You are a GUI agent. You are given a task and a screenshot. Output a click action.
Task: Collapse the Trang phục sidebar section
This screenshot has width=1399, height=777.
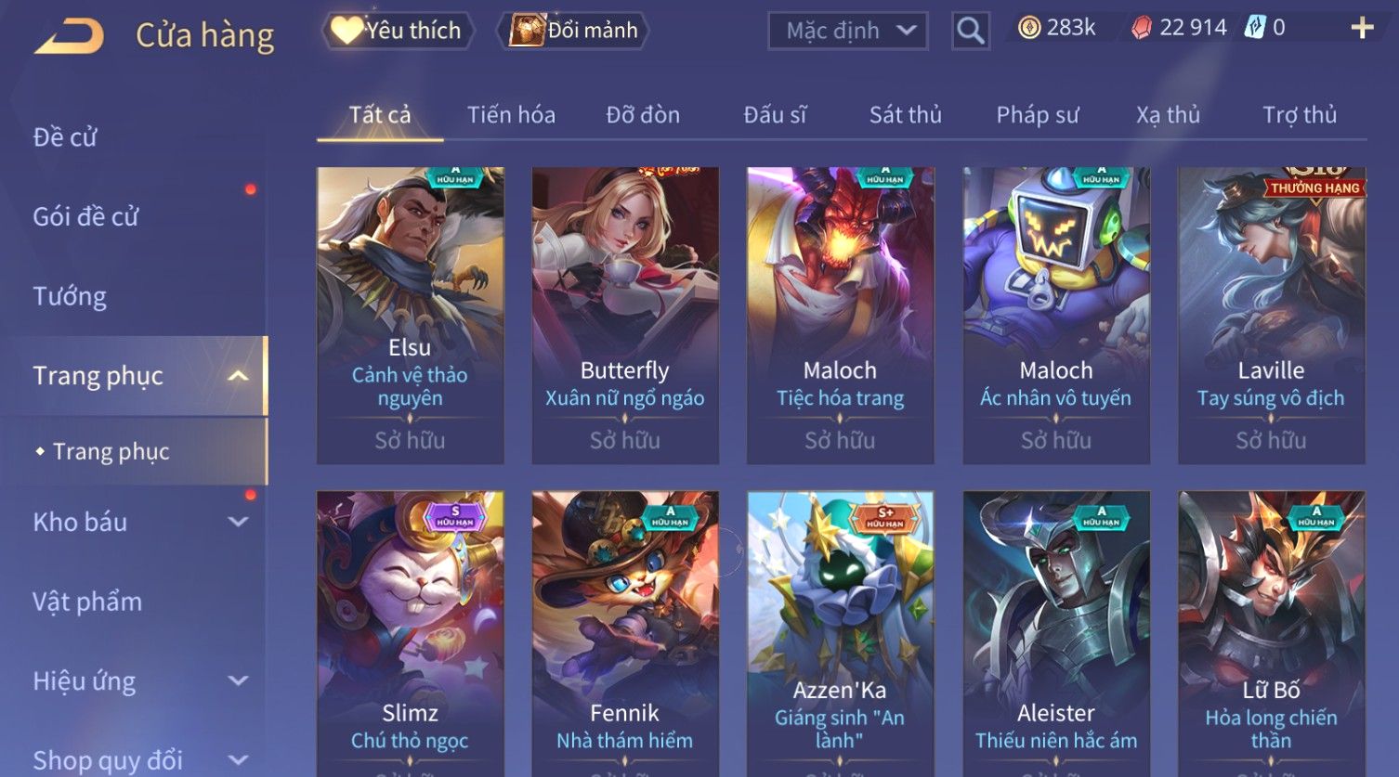238,376
